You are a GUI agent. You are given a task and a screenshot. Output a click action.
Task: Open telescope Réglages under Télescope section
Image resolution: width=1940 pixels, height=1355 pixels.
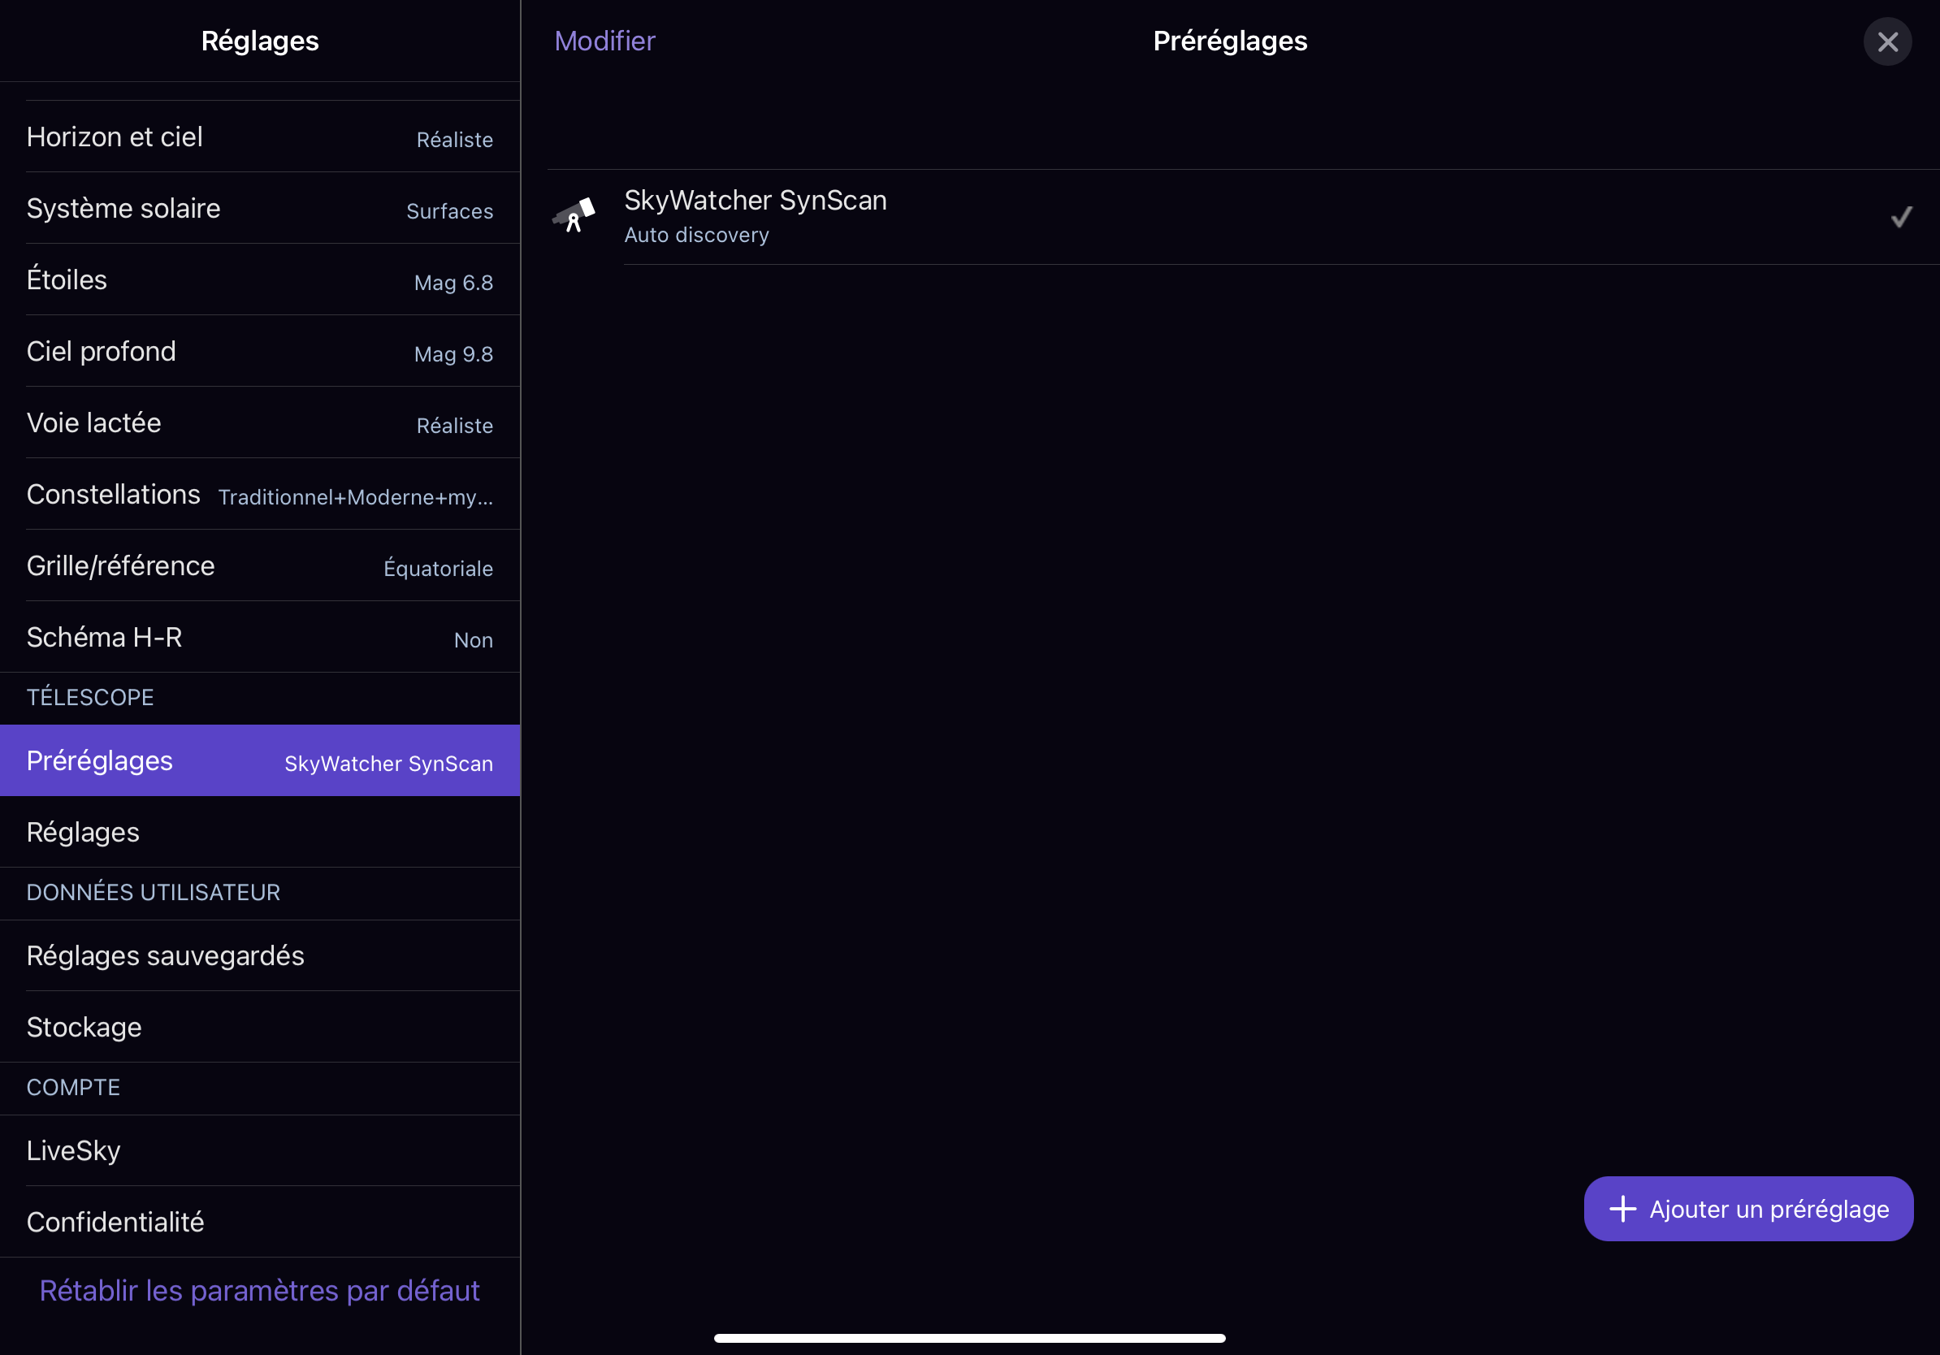pyautogui.click(x=259, y=832)
